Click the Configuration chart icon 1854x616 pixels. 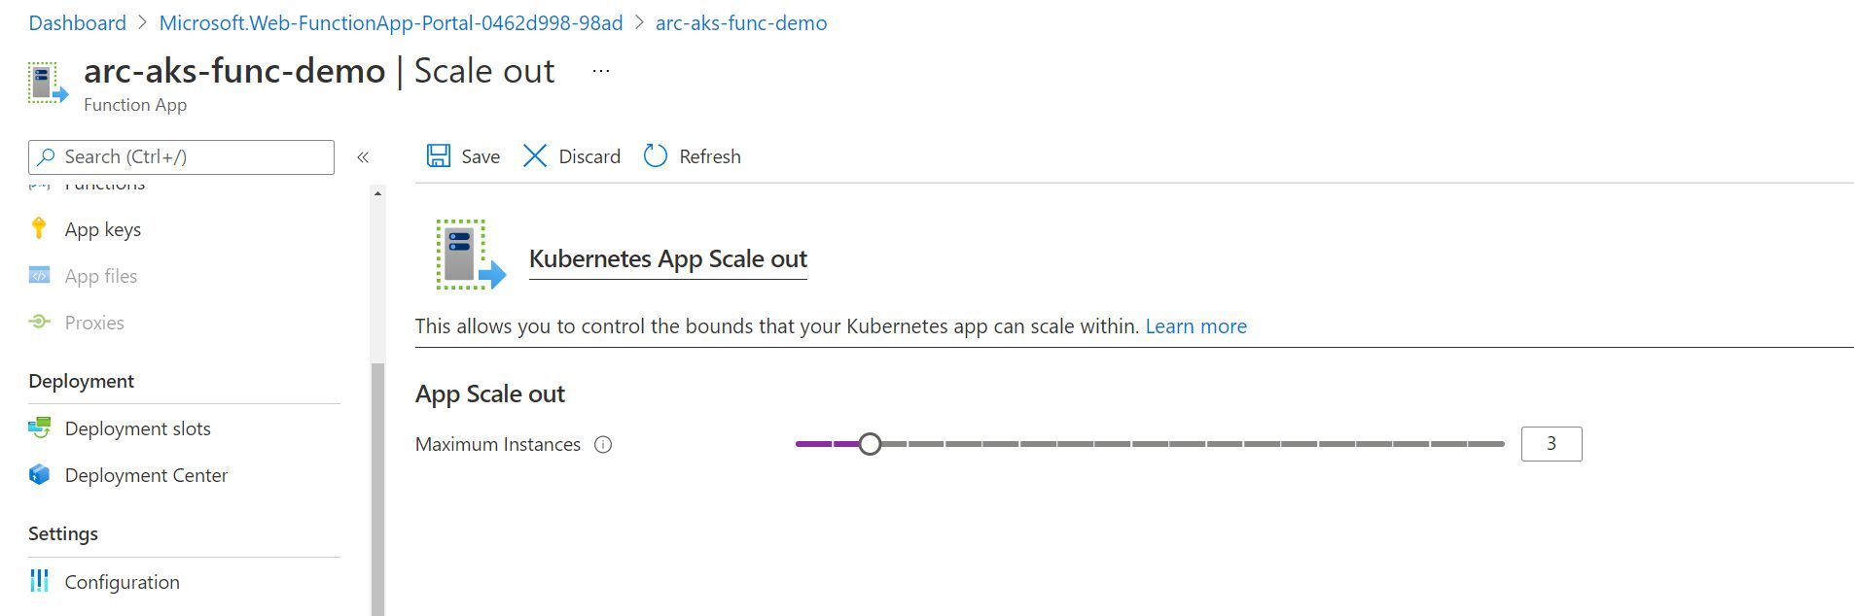pos(39,581)
